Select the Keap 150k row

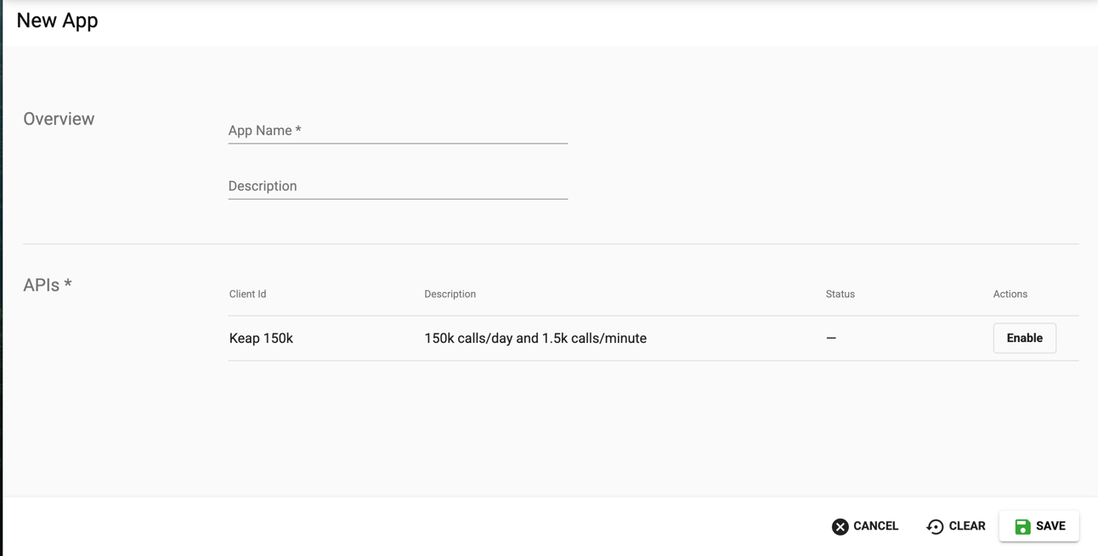[x=595, y=338]
